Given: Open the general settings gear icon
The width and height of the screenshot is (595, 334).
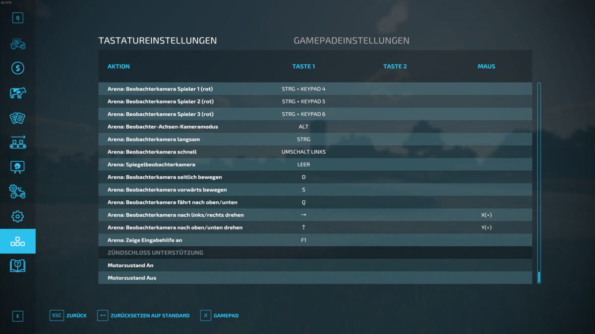Looking at the screenshot, I should pyautogui.click(x=18, y=216).
